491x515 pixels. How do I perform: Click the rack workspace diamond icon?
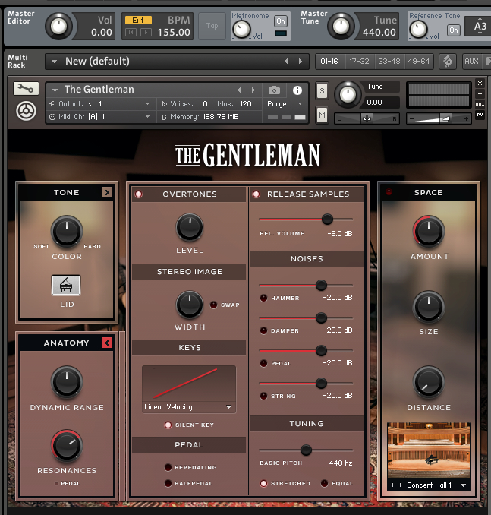click(448, 62)
